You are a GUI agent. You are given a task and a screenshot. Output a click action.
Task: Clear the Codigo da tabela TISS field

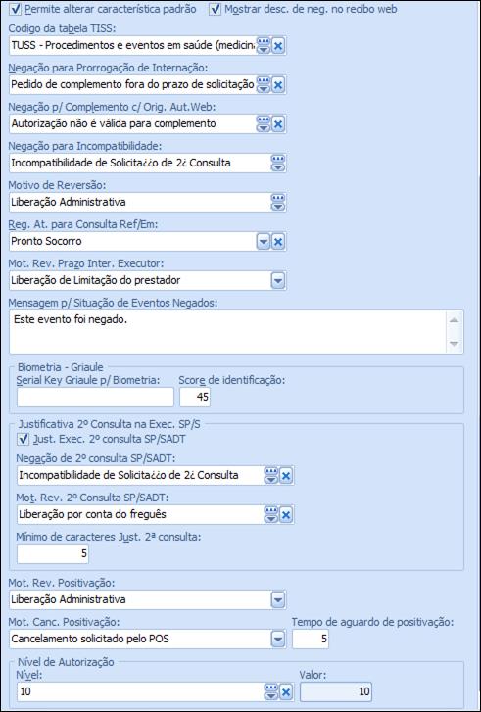(278, 46)
